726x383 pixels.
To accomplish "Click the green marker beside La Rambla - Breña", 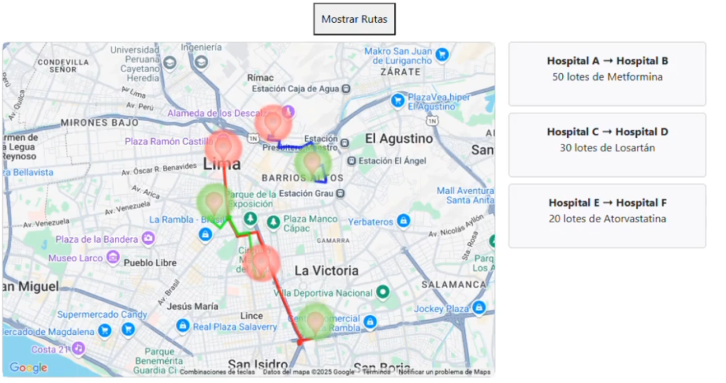I will (214, 202).
